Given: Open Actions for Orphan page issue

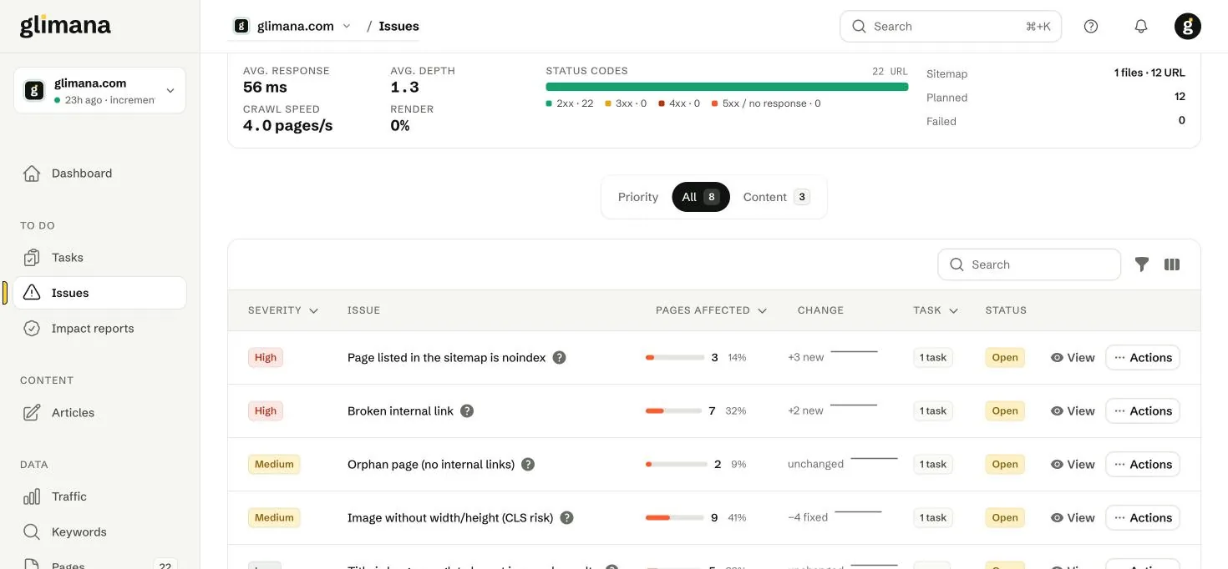Looking at the screenshot, I should 1143,464.
